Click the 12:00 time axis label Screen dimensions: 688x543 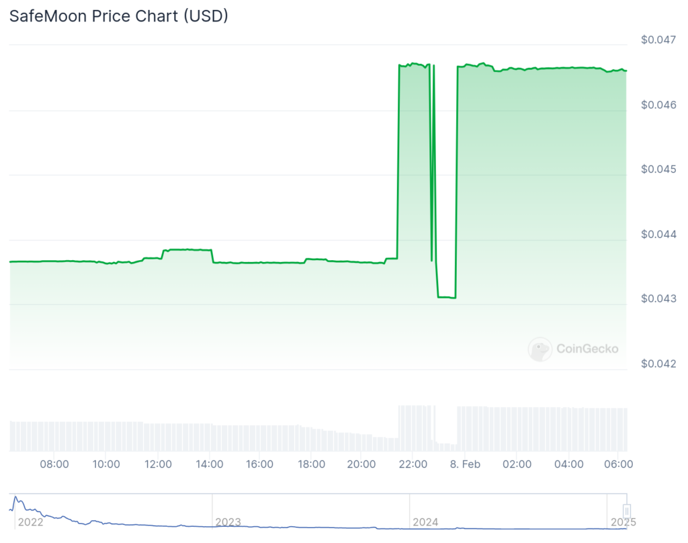(158, 464)
